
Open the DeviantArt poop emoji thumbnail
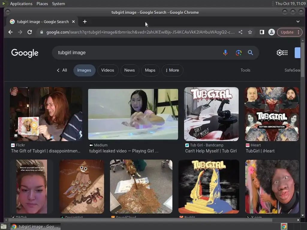click(x=82, y=187)
